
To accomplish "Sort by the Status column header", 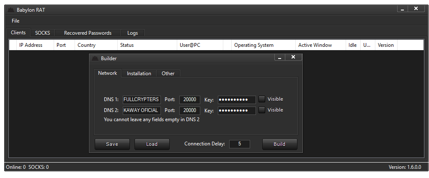I will tap(147, 45).
